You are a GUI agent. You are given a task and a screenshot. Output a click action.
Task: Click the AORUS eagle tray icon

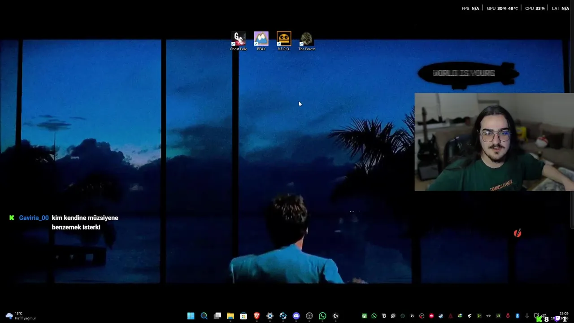pos(470,316)
